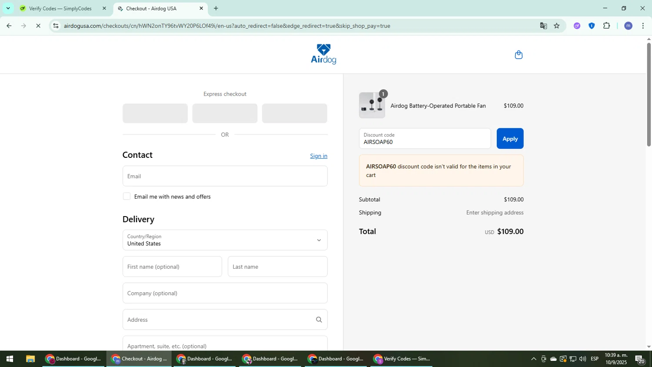The image size is (652, 367).
Task: Switch the ESP keyboard language indicator
Action: coord(595,359)
